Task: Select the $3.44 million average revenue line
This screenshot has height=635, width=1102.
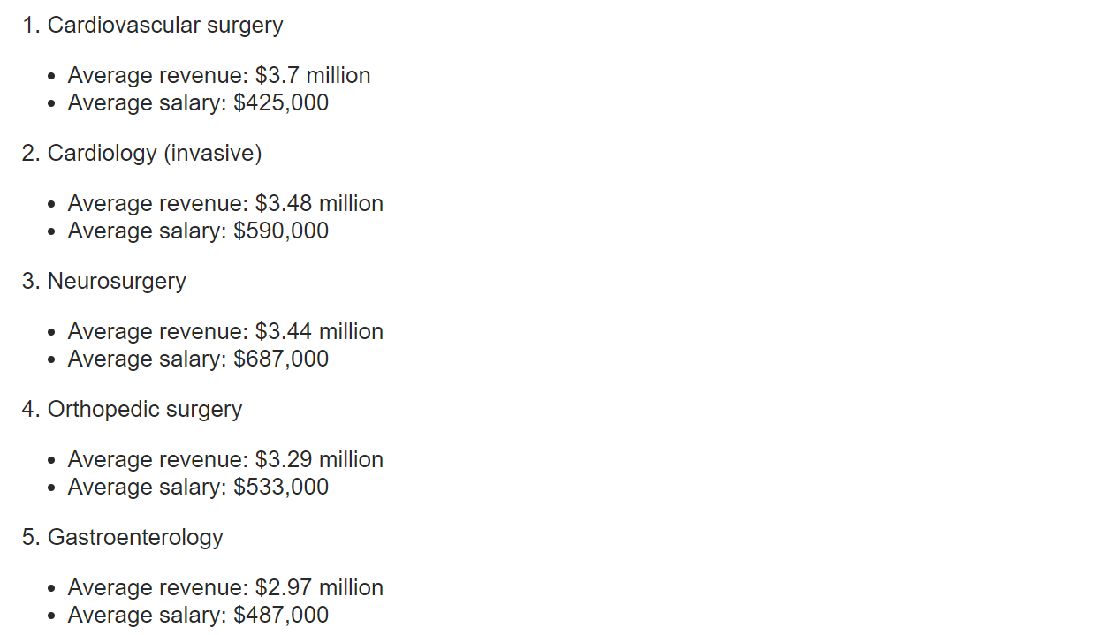Action: (225, 332)
